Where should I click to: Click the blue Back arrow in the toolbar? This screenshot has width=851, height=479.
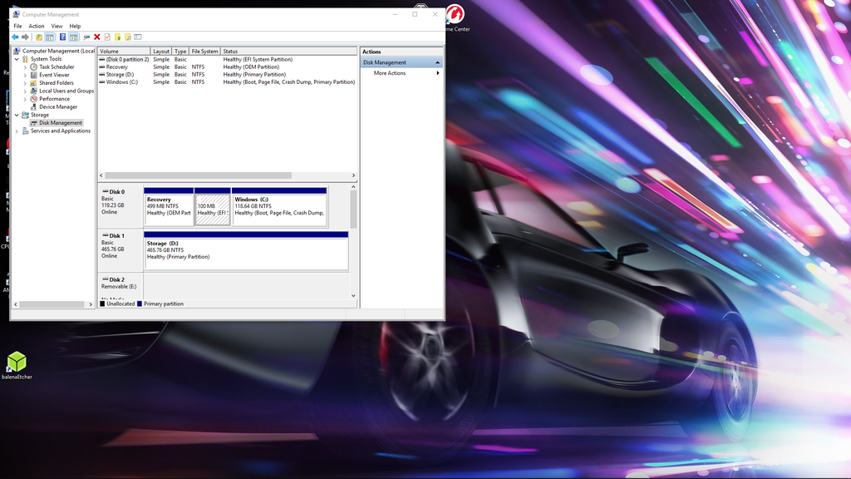(x=15, y=37)
